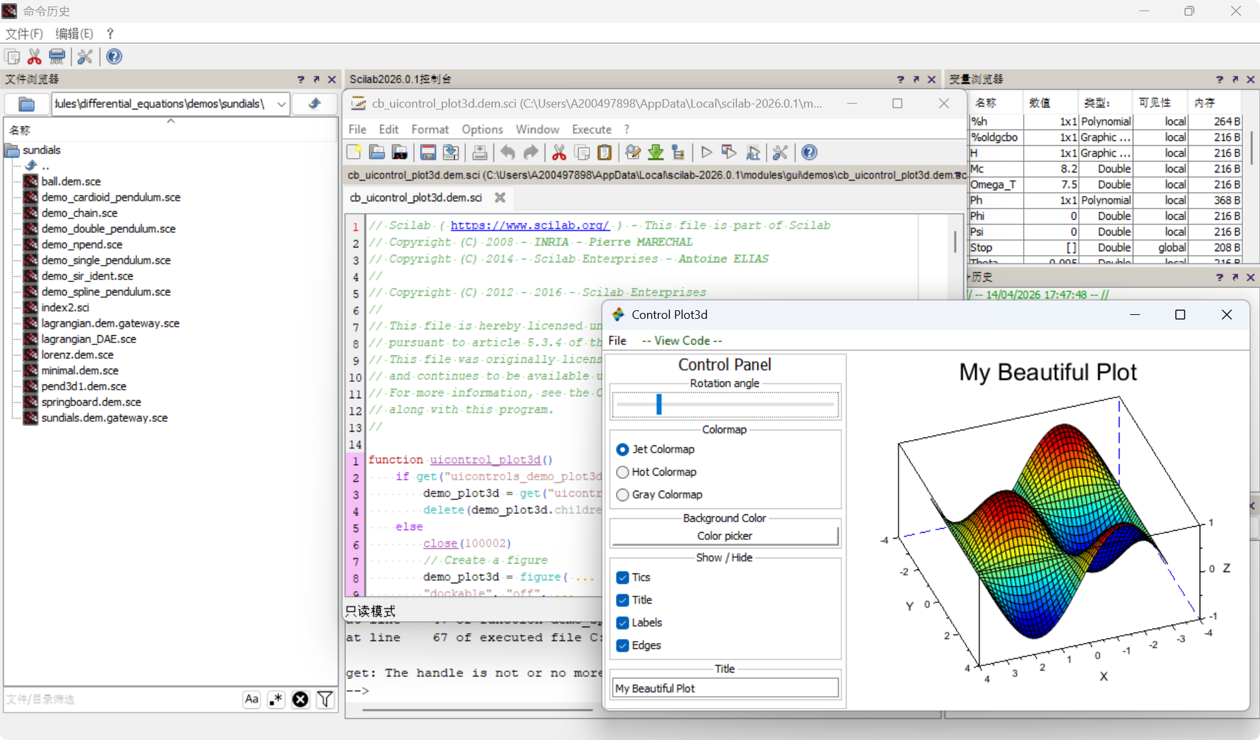This screenshot has width=1260, height=740.
Task: Click the green Go to line arrow icon
Action: point(656,153)
